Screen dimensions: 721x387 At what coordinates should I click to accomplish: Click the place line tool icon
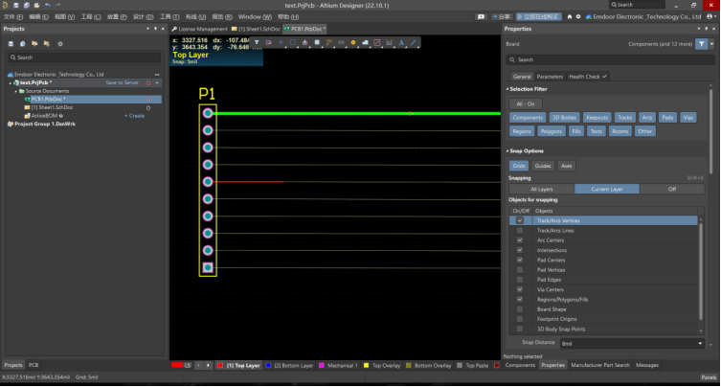414,43
